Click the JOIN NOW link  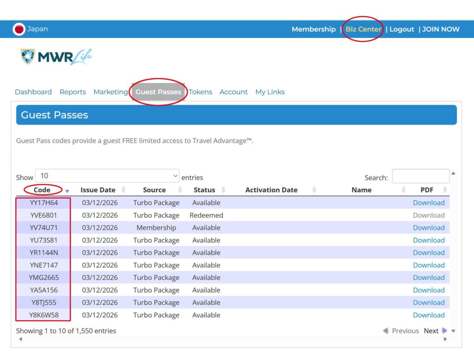[x=441, y=29]
